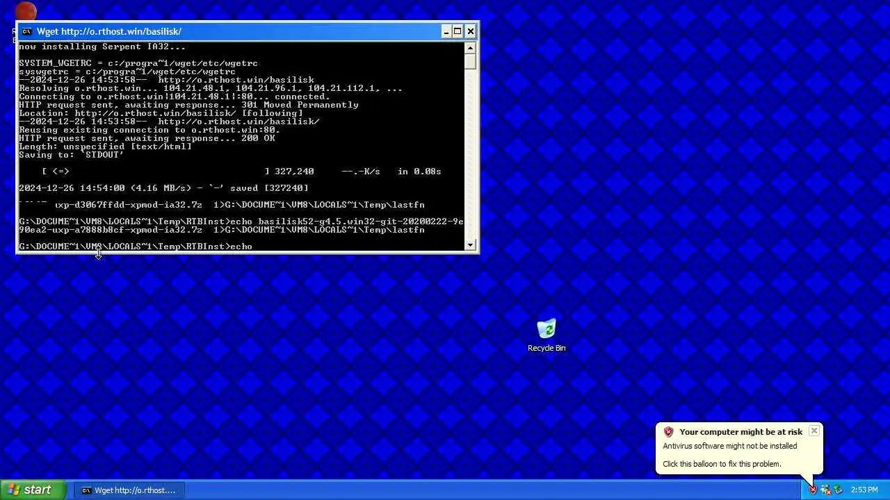Click the 'Your computer might be at risk' balloon
The width and height of the screenshot is (890, 500).
coord(741,432)
